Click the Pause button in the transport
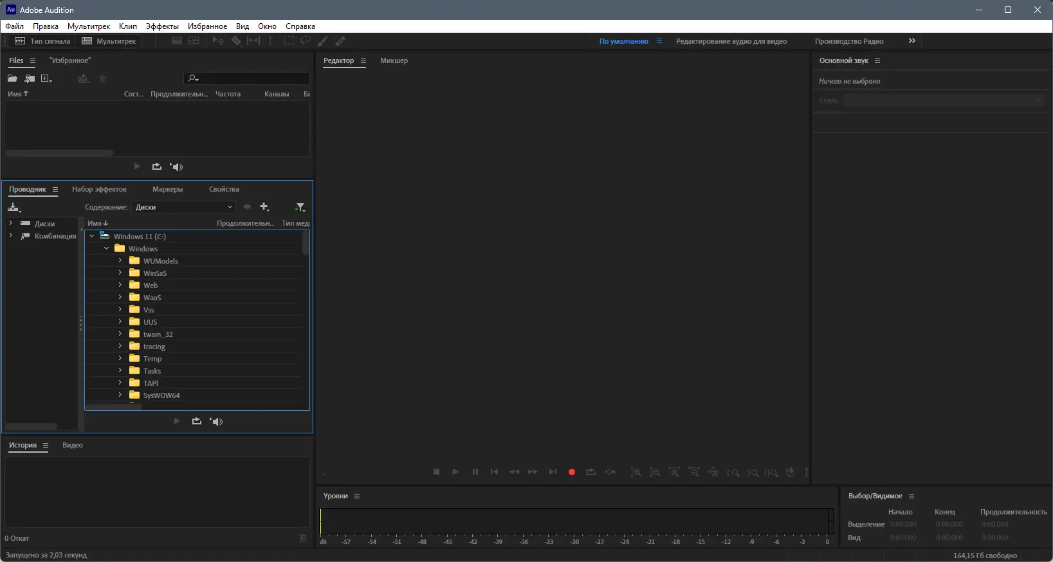Image resolution: width=1053 pixels, height=562 pixels. coord(475,472)
